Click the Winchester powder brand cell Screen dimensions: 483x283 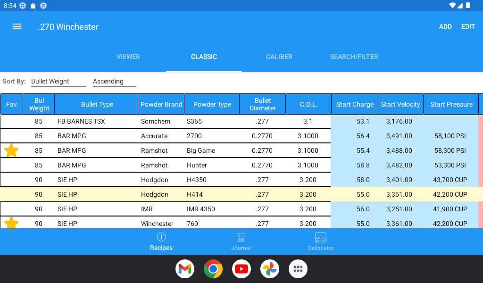[157, 224]
